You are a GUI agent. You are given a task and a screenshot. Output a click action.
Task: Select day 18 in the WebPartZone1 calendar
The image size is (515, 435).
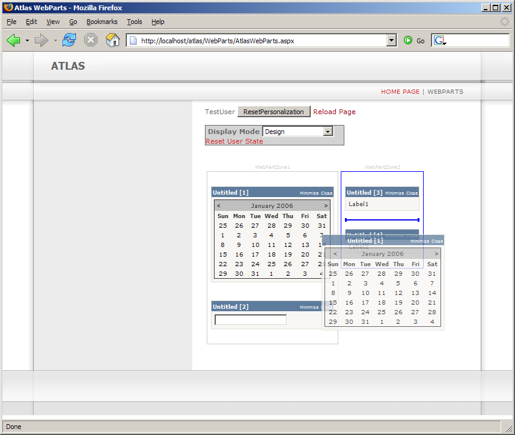coord(272,254)
